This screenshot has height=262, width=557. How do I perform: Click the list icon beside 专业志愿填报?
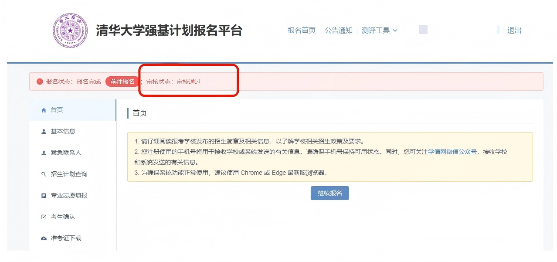point(44,196)
